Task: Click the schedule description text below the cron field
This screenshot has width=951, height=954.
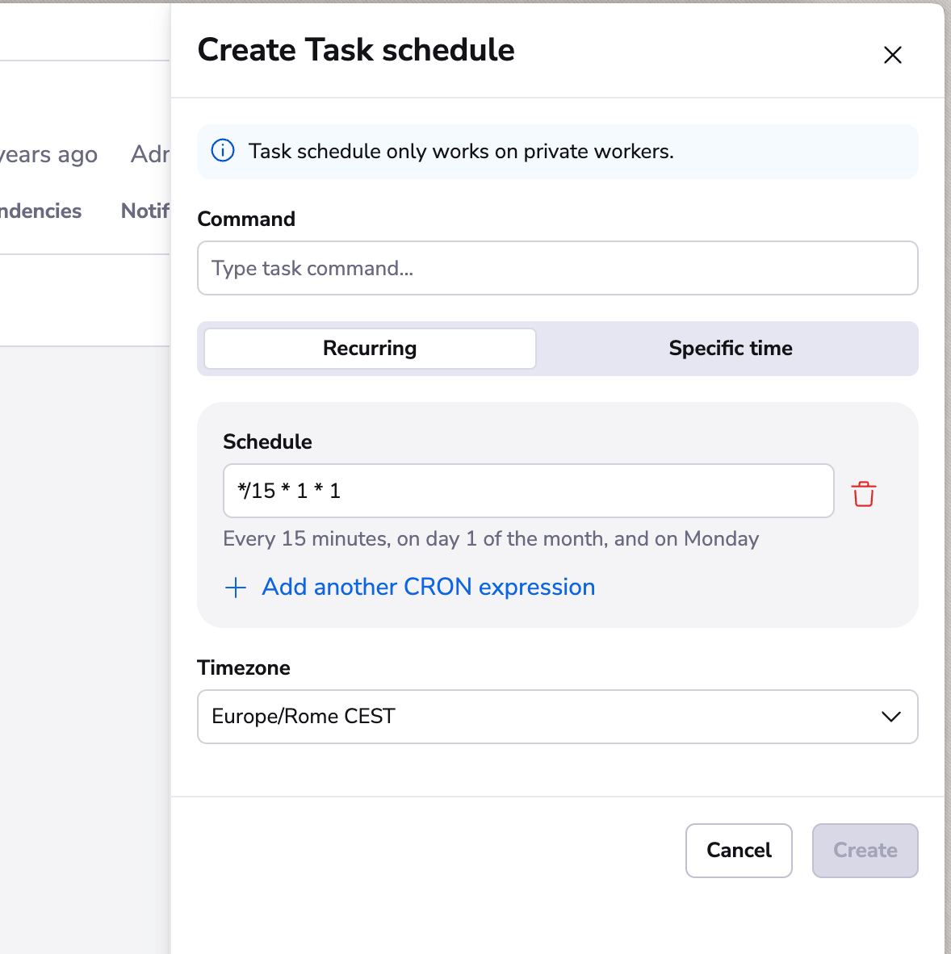Action: pos(490,538)
